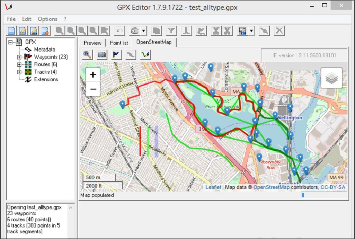Viewport: 355px width, 239px height.
Task: Click the 'Map populated' status text
Action: tap(97, 195)
